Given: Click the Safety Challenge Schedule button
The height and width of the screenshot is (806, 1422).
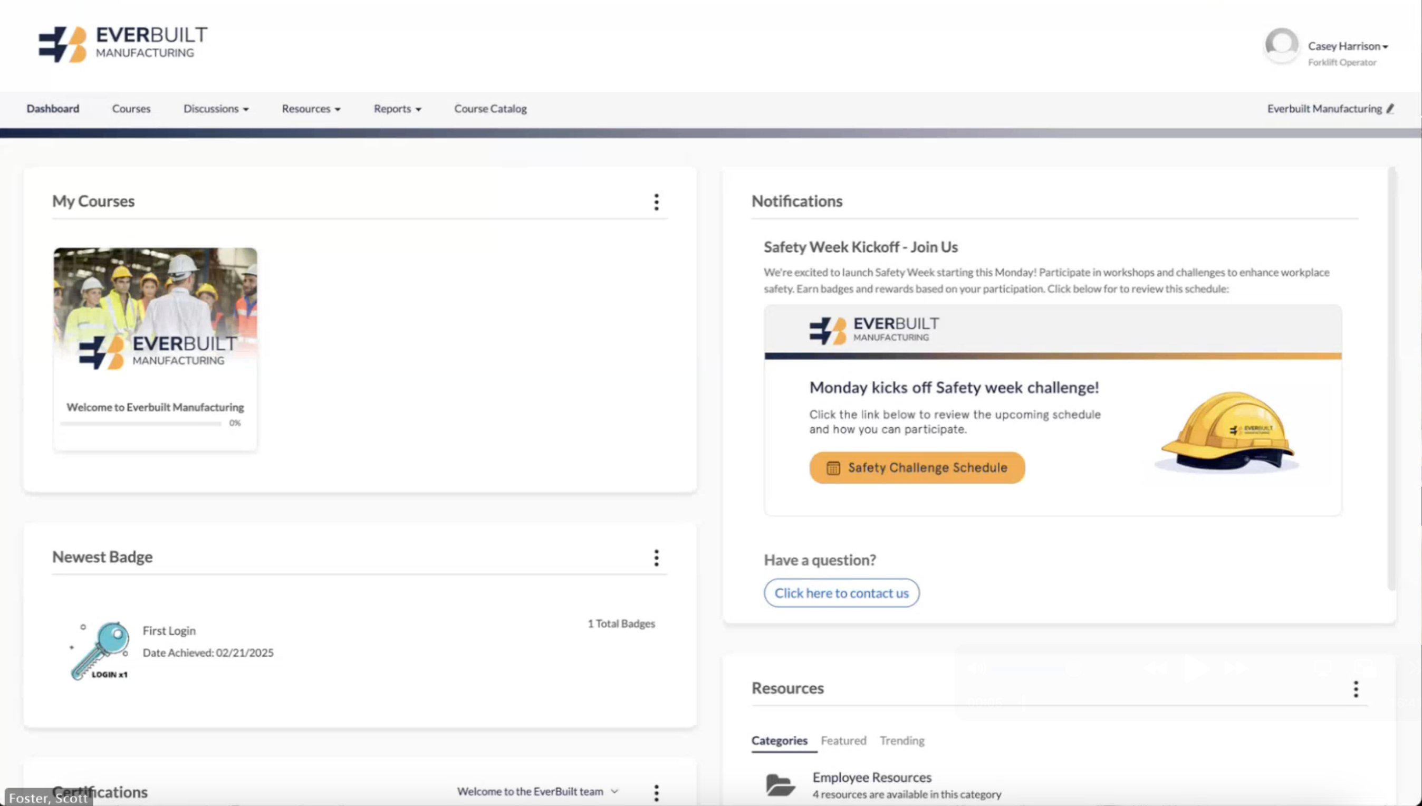Looking at the screenshot, I should point(917,467).
